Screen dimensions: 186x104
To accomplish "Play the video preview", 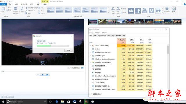I will coord(43,75).
